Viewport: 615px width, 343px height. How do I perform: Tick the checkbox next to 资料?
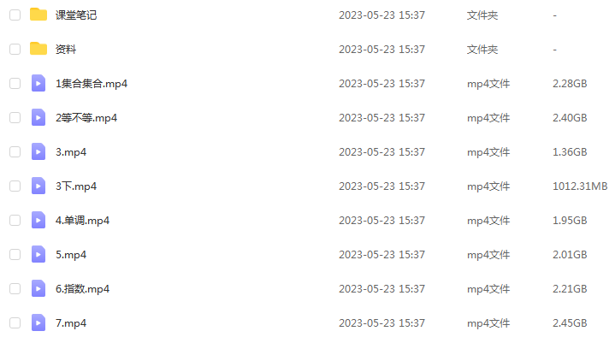coord(15,49)
